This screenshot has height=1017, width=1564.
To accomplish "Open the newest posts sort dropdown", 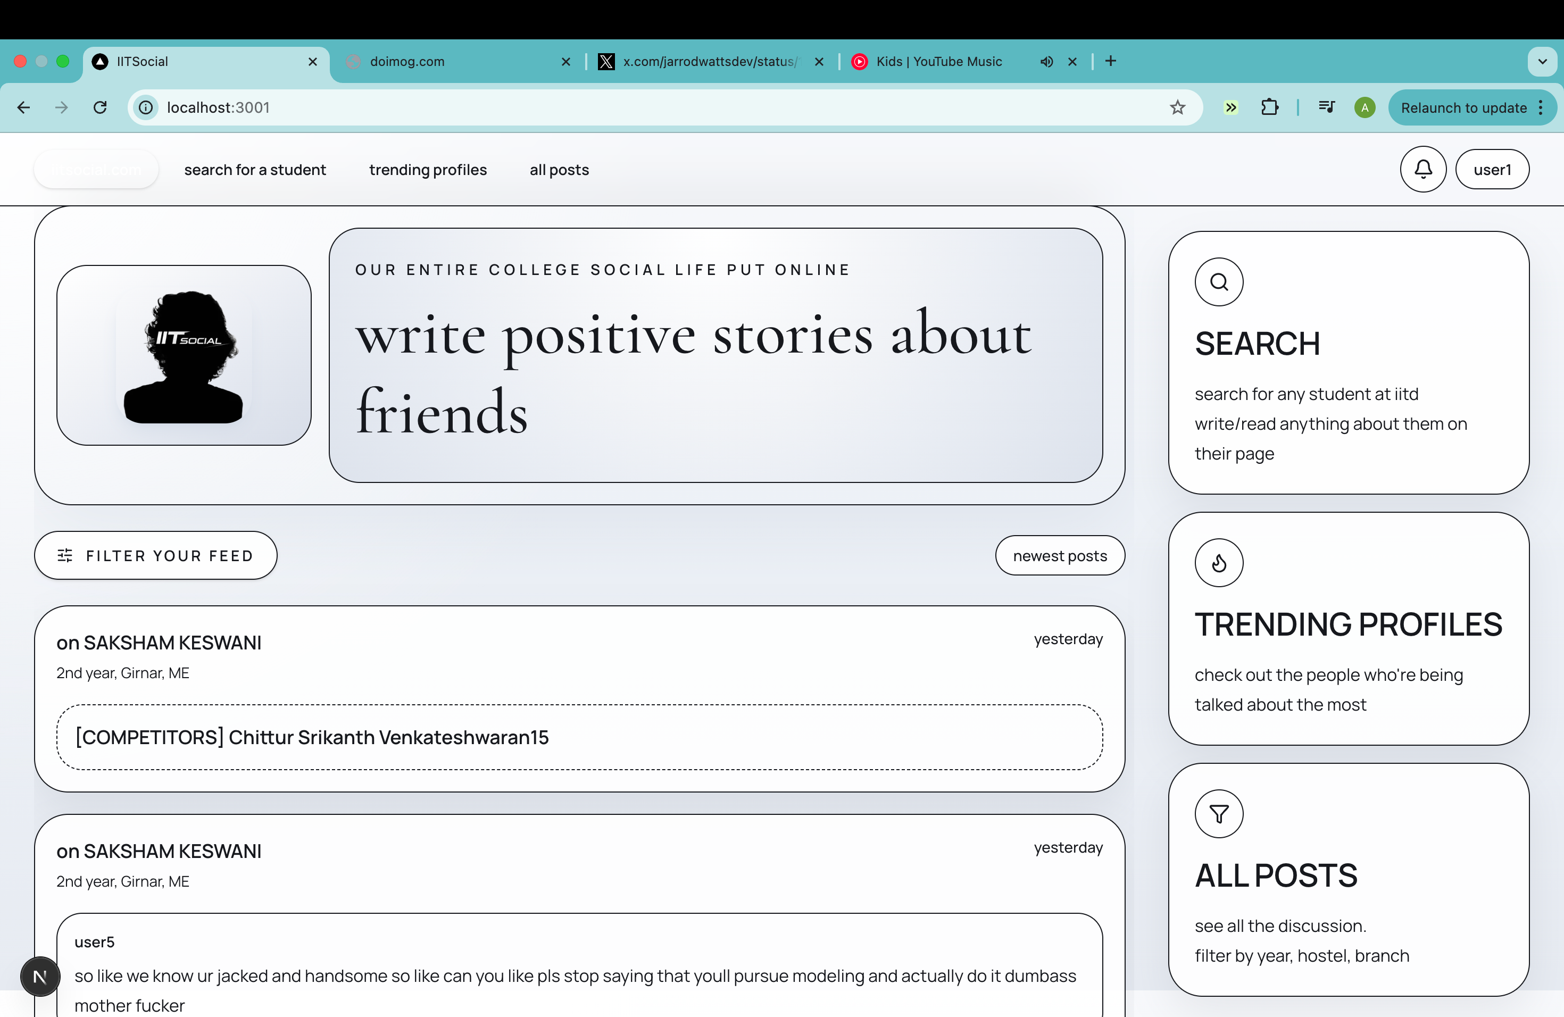I will click(1059, 556).
